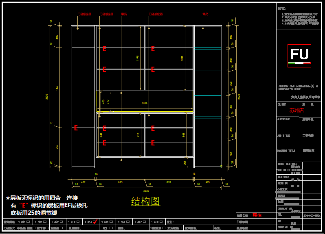Select the 2836 total width dimension
This screenshot has height=234, width=325.
coord(146,190)
